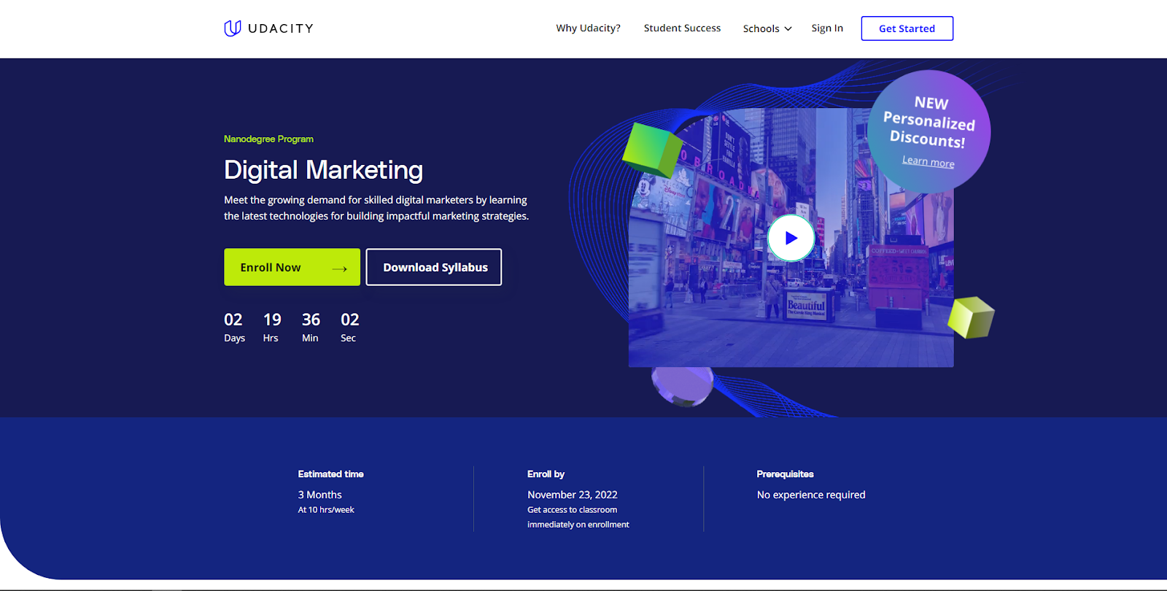
Task: Click the Prerequisites label
Action: [x=785, y=474]
